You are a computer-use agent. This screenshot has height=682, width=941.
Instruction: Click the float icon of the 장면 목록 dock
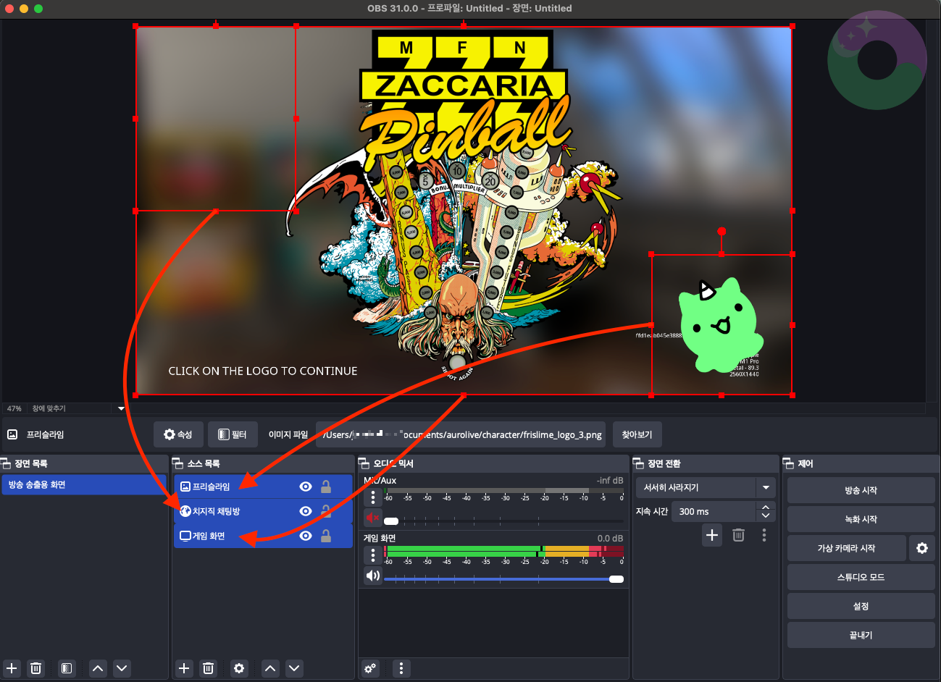tap(6, 463)
